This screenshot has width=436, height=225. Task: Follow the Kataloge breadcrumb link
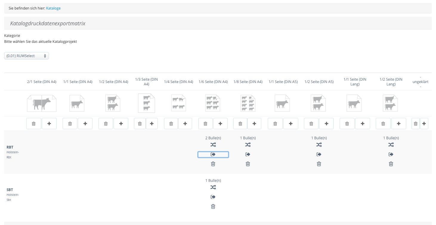pos(53,8)
